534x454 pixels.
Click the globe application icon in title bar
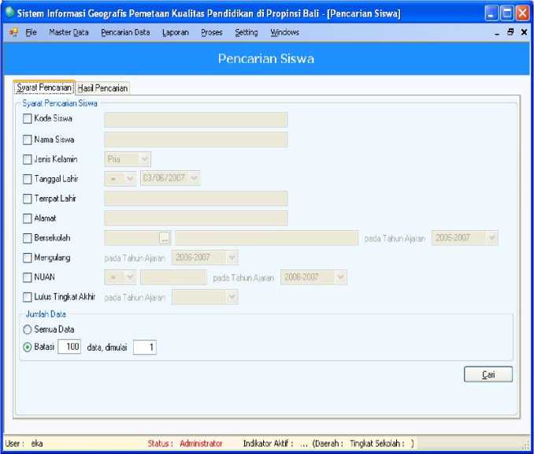tap(9, 13)
